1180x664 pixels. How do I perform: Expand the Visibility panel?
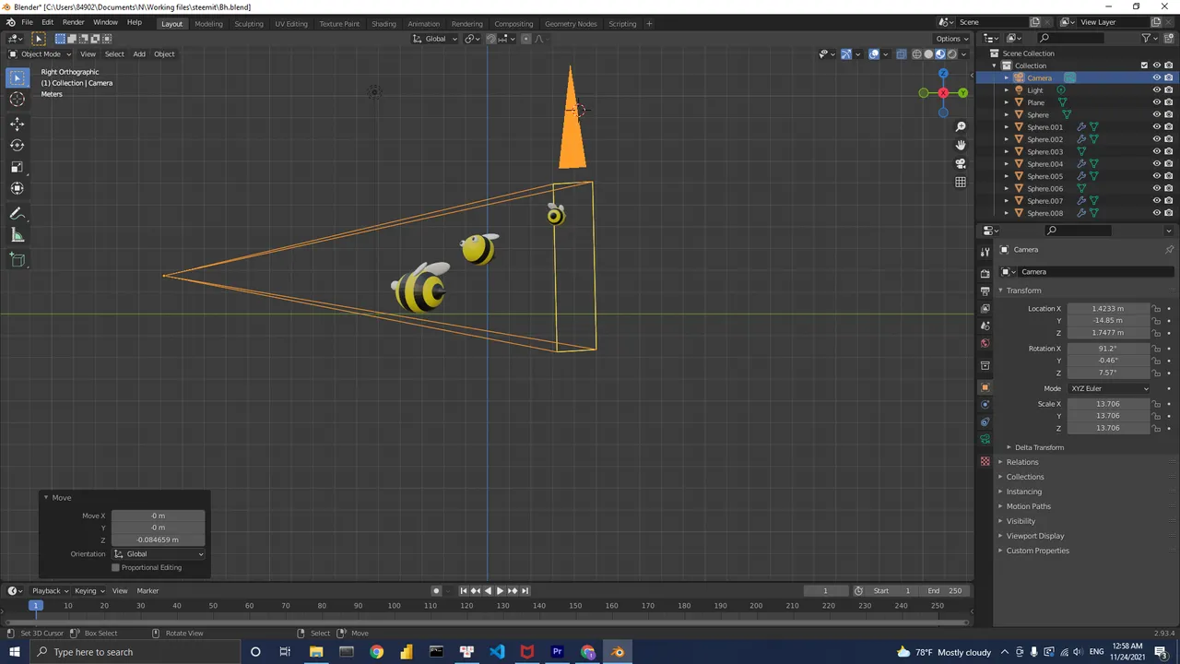[1021, 521]
